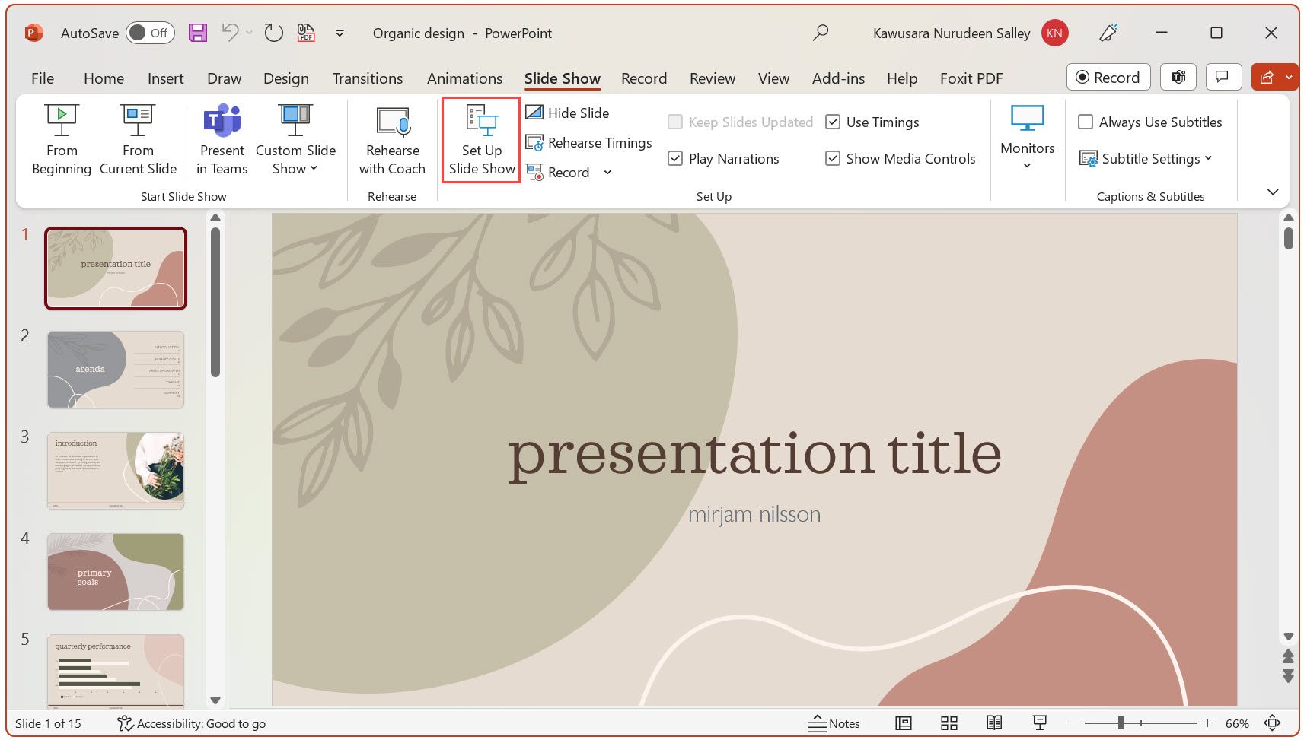Open Rehearse with Coach
The image size is (1304, 740).
coord(392,140)
